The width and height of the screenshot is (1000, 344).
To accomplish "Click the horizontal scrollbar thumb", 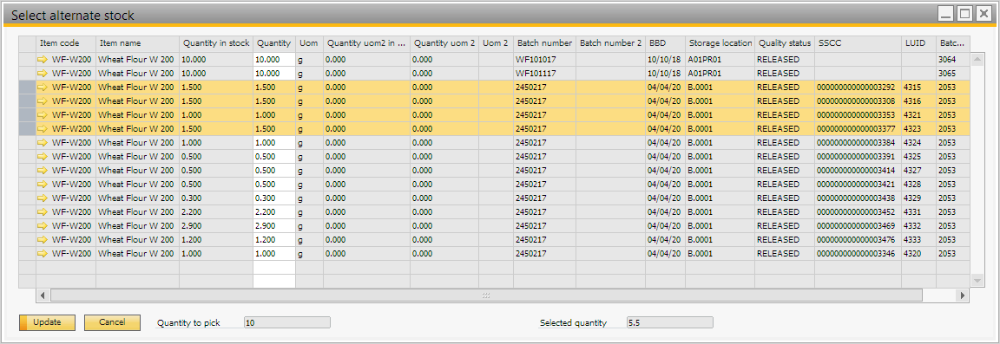I will (486, 295).
